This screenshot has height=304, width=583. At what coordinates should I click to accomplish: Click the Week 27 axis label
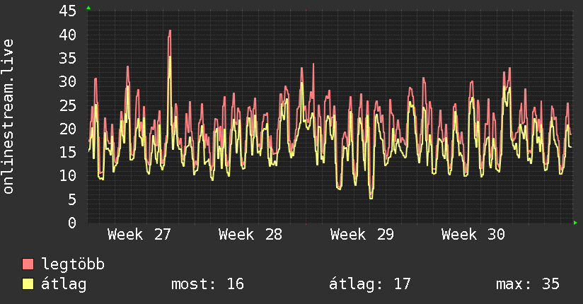[139, 235]
